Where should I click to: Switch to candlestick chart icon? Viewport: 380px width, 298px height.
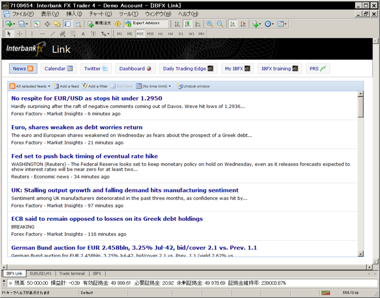(x=187, y=24)
